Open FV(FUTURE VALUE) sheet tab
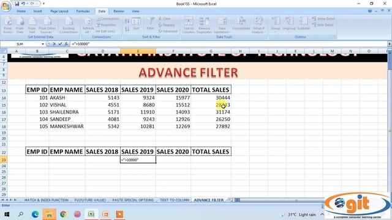The width and height of the screenshot is (392, 220). pyautogui.click(x=90, y=200)
